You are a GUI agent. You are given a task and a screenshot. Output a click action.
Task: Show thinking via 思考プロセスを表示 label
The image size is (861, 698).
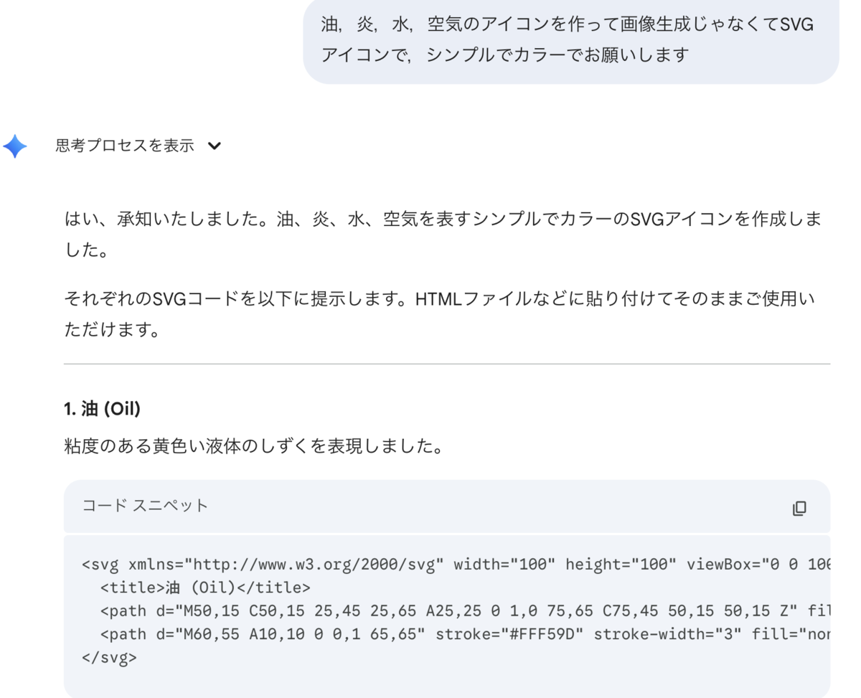(x=125, y=146)
